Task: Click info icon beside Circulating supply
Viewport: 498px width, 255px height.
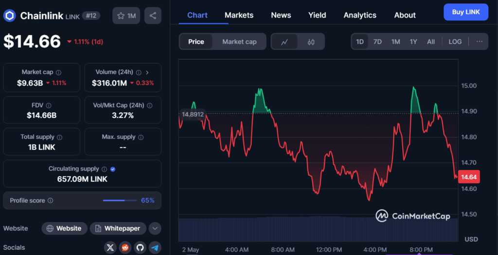Action: (x=104, y=170)
